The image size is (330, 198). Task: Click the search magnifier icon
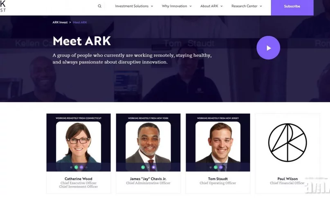tap(99, 6)
